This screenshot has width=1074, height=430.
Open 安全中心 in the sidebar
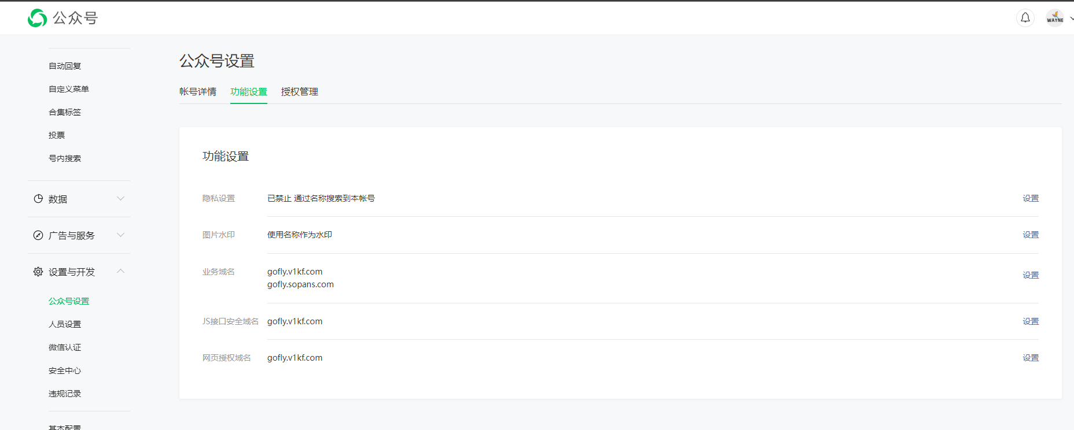point(65,370)
